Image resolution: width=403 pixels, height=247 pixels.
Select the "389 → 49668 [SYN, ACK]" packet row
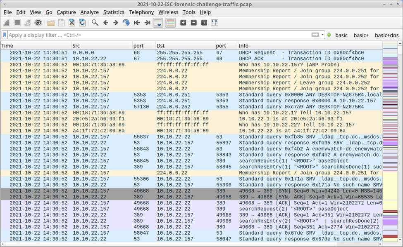click(191, 197)
